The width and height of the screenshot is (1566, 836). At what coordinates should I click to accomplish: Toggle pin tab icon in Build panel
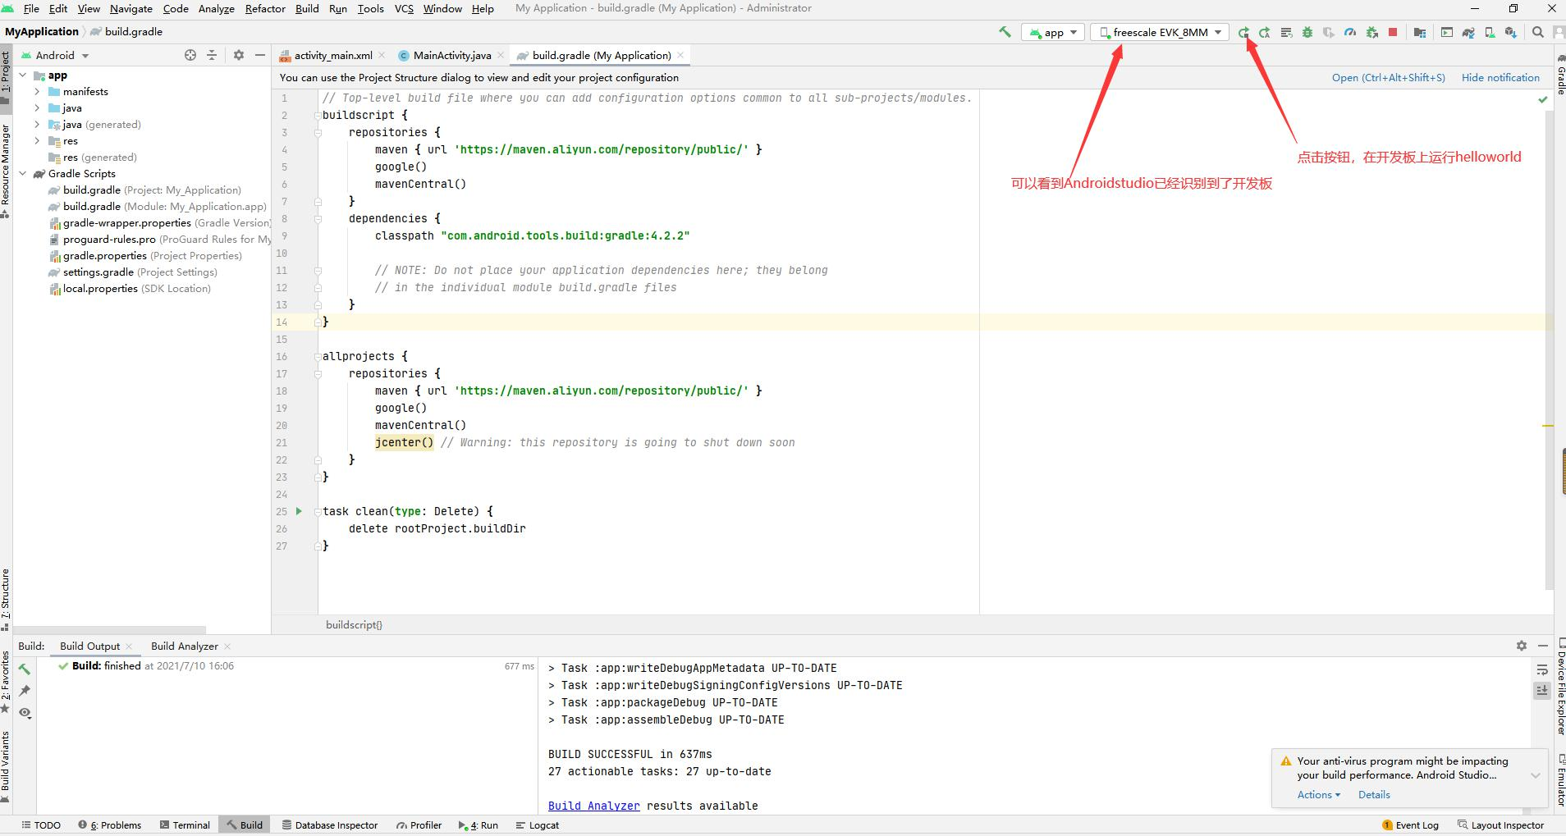pos(25,691)
